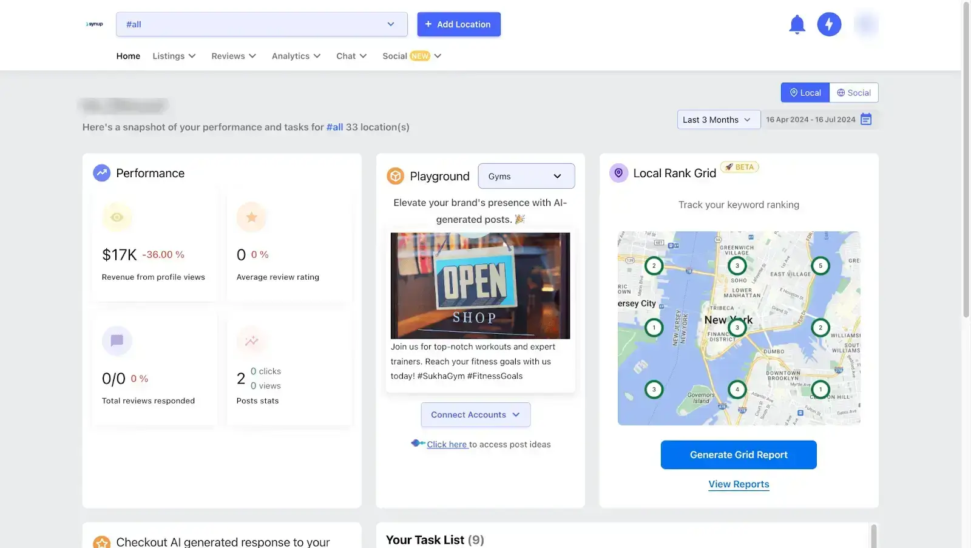The width and height of the screenshot is (971, 548).
Task: Click the lightning bolt quick actions icon
Action: point(829,24)
